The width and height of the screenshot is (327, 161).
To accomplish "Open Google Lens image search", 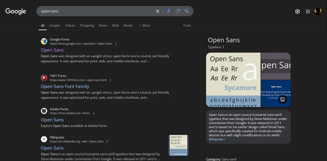I will pyautogui.click(x=178, y=11).
